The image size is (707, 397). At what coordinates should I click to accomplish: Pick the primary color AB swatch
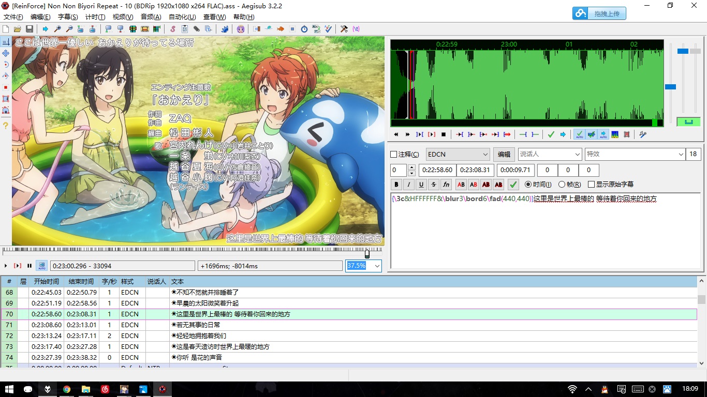pyautogui.click(x=461, y=185)
